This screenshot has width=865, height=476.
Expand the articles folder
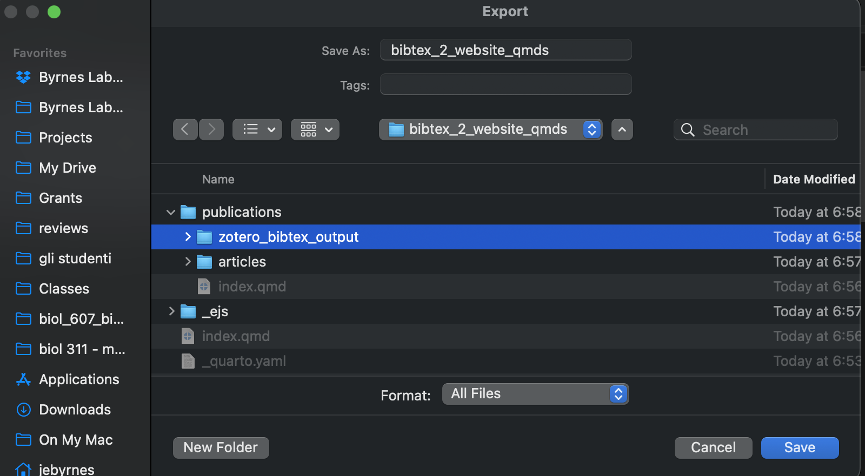pyautogui.click(x=188, y=262)
